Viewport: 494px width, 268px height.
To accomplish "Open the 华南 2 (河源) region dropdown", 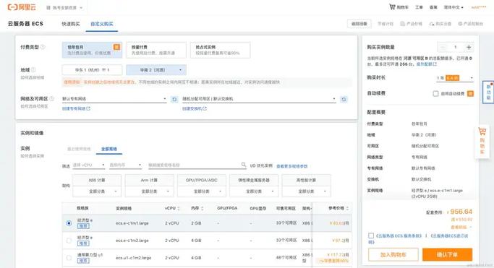I will pos(156,70).
